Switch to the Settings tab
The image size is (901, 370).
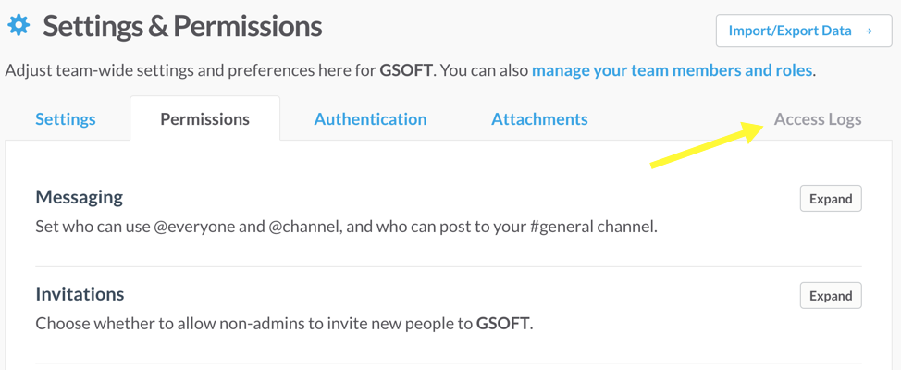coord(66,119)
